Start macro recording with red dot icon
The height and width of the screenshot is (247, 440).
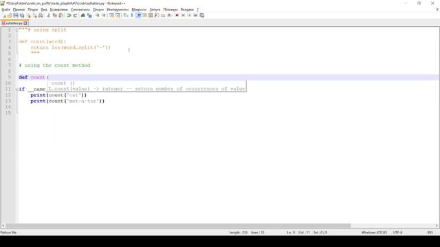pyautogui.click(x=177, y=15)
